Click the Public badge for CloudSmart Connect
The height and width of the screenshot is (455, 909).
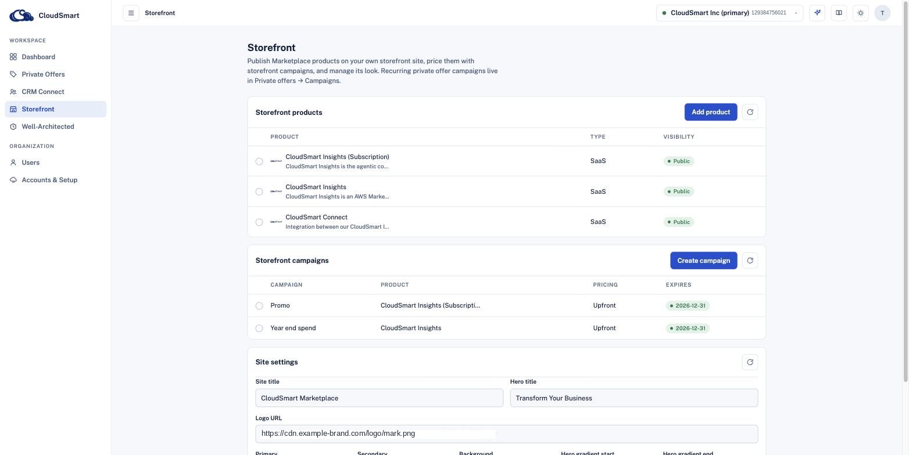click(x=678, y=222)
